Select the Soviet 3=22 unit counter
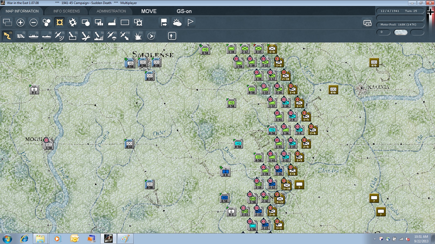Viewport: 435px width, 244px height. (280, 199)
